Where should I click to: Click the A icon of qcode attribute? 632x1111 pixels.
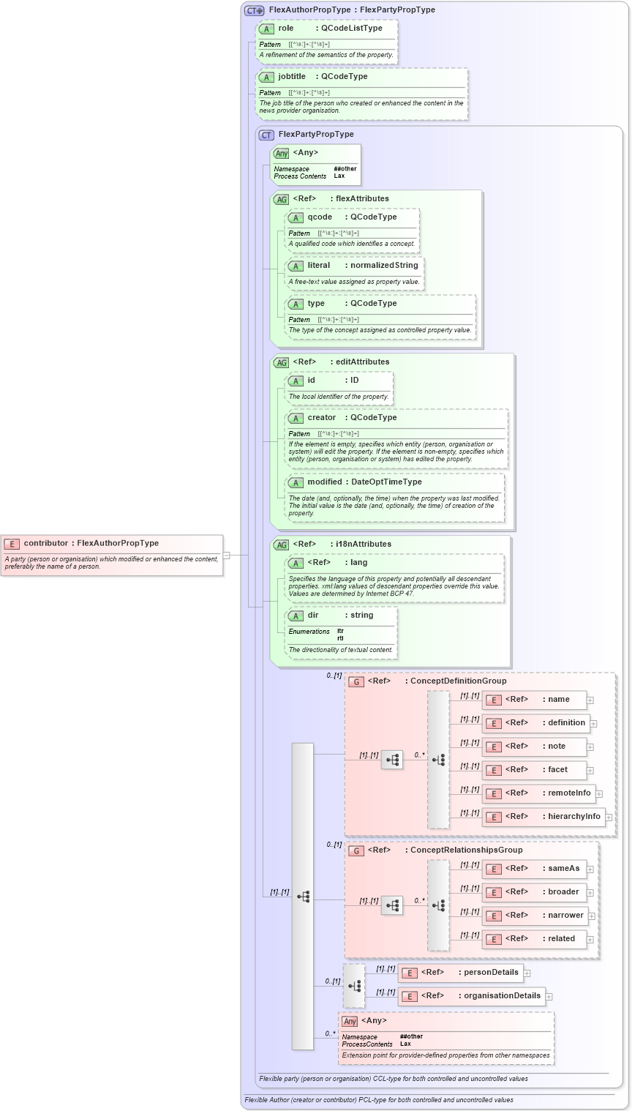click(296, 217)
